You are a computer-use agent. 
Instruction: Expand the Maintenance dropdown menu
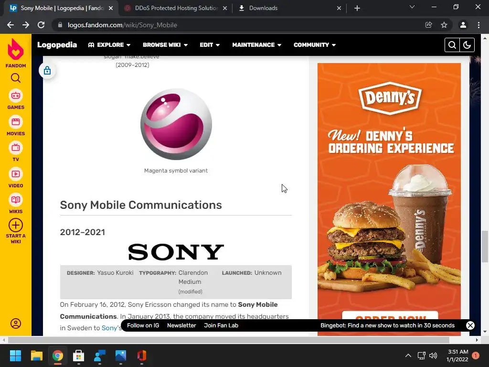[x=256, y=45]
